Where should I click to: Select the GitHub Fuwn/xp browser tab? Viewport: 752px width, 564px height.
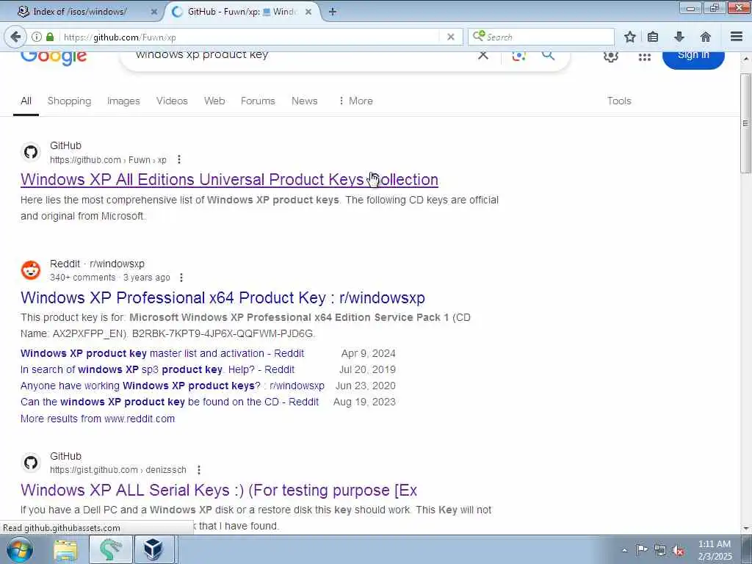point(242,12)
